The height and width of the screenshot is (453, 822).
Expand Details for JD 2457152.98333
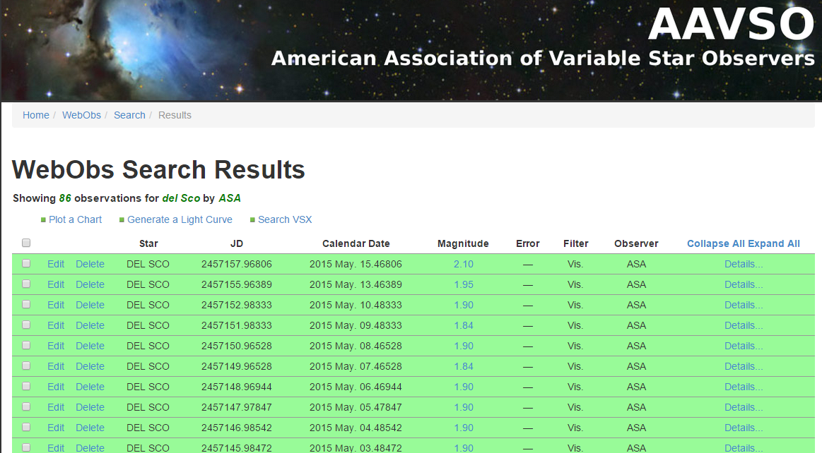(x=744, y=305)
